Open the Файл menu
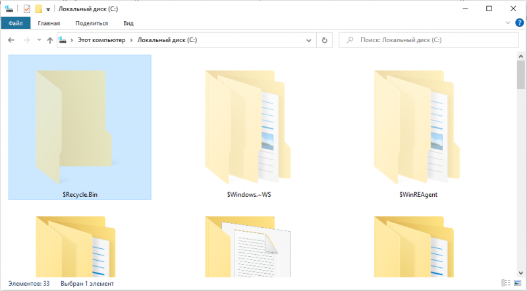Viewport: 527px width, 291px height. 15,23
